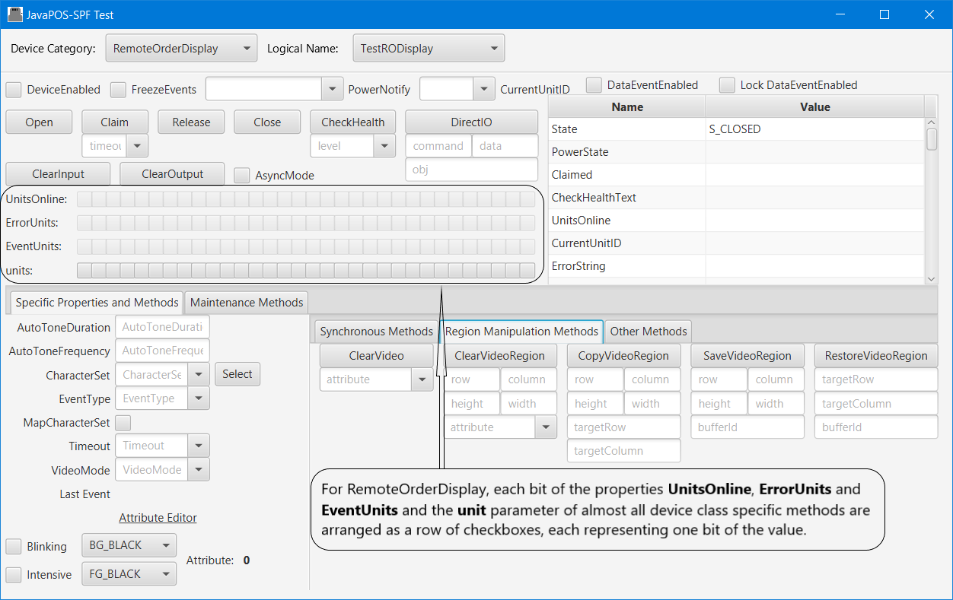Expand the Logical Name combo box
Screen dimensions: 953x600
click(x=428, y=49)
